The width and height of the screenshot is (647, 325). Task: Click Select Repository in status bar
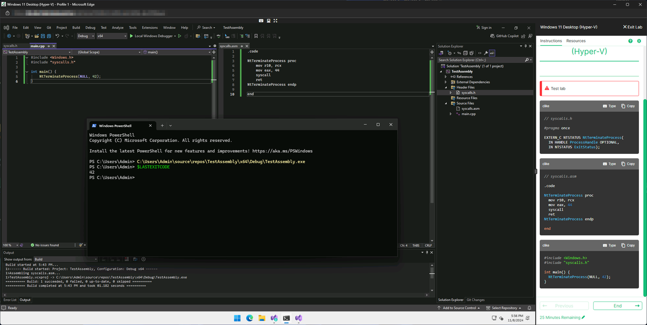505,308
